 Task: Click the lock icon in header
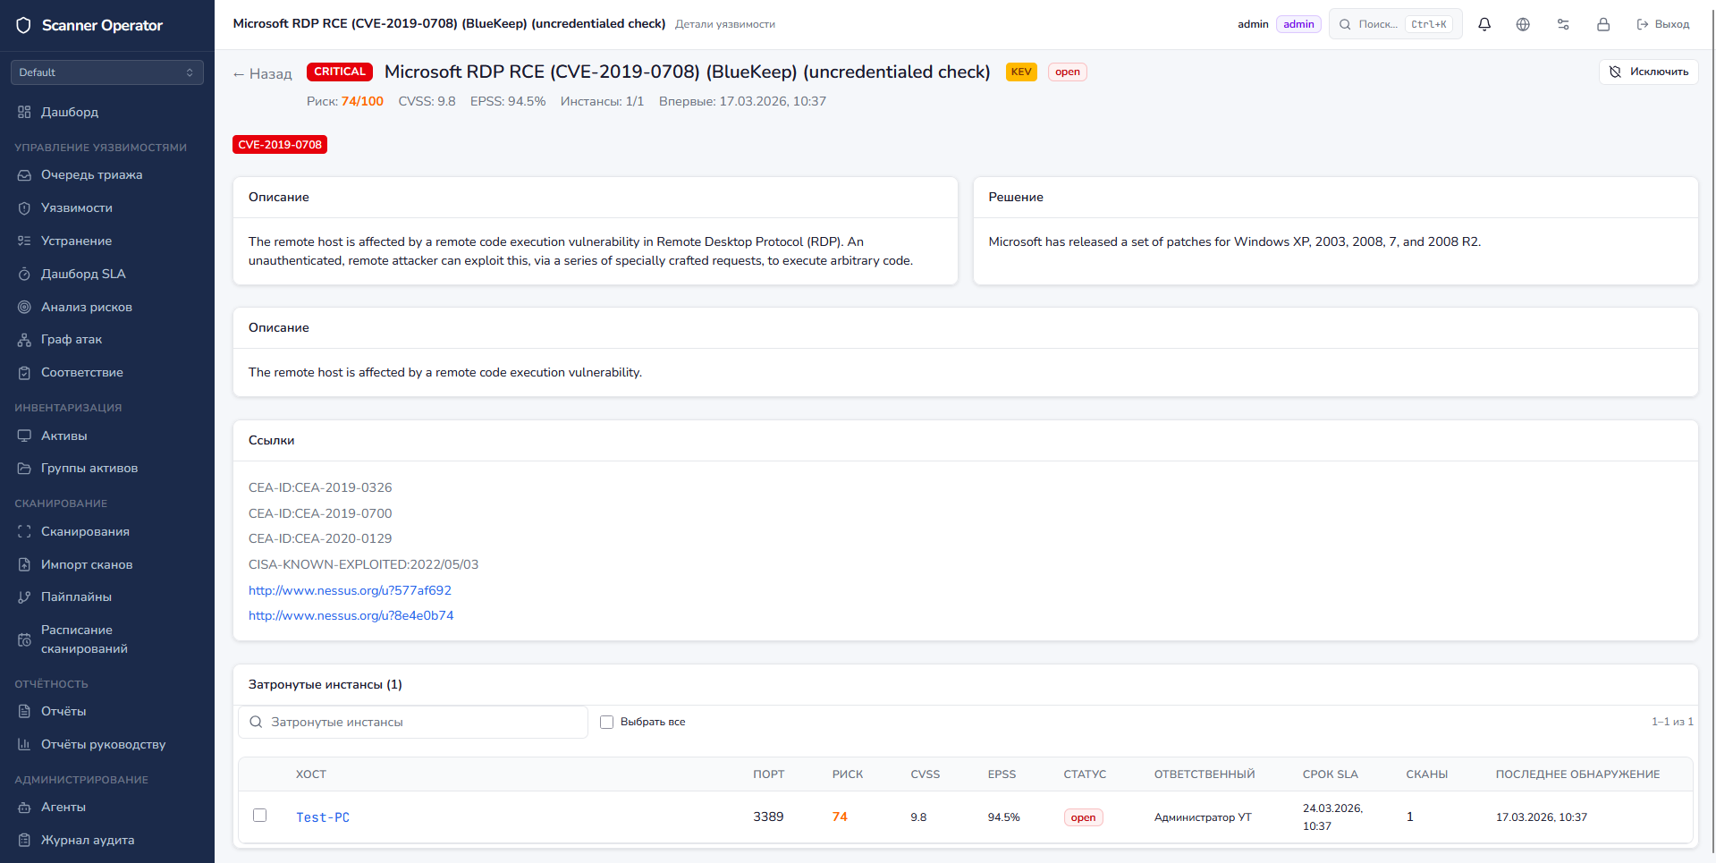1603,24
